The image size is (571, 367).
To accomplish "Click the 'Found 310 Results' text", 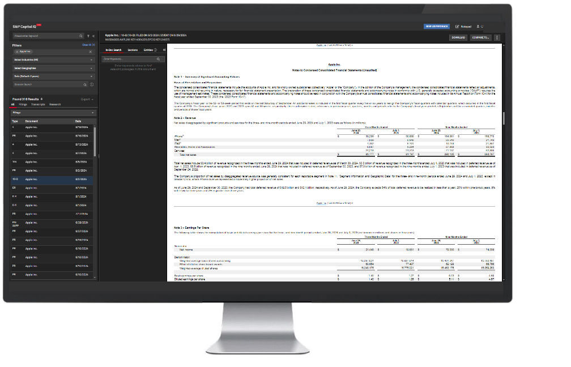I will tap(25, 99).
